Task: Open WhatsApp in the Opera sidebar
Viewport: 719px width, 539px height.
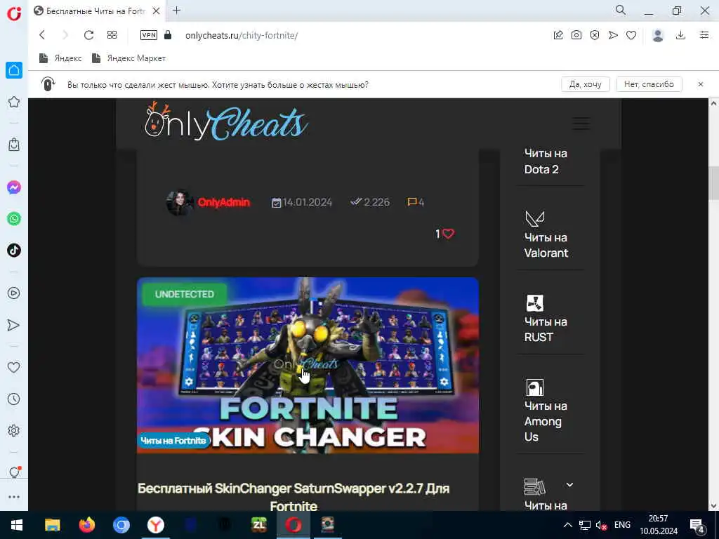Action: [x=14, y=219]
